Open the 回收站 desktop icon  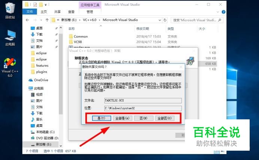10,11
